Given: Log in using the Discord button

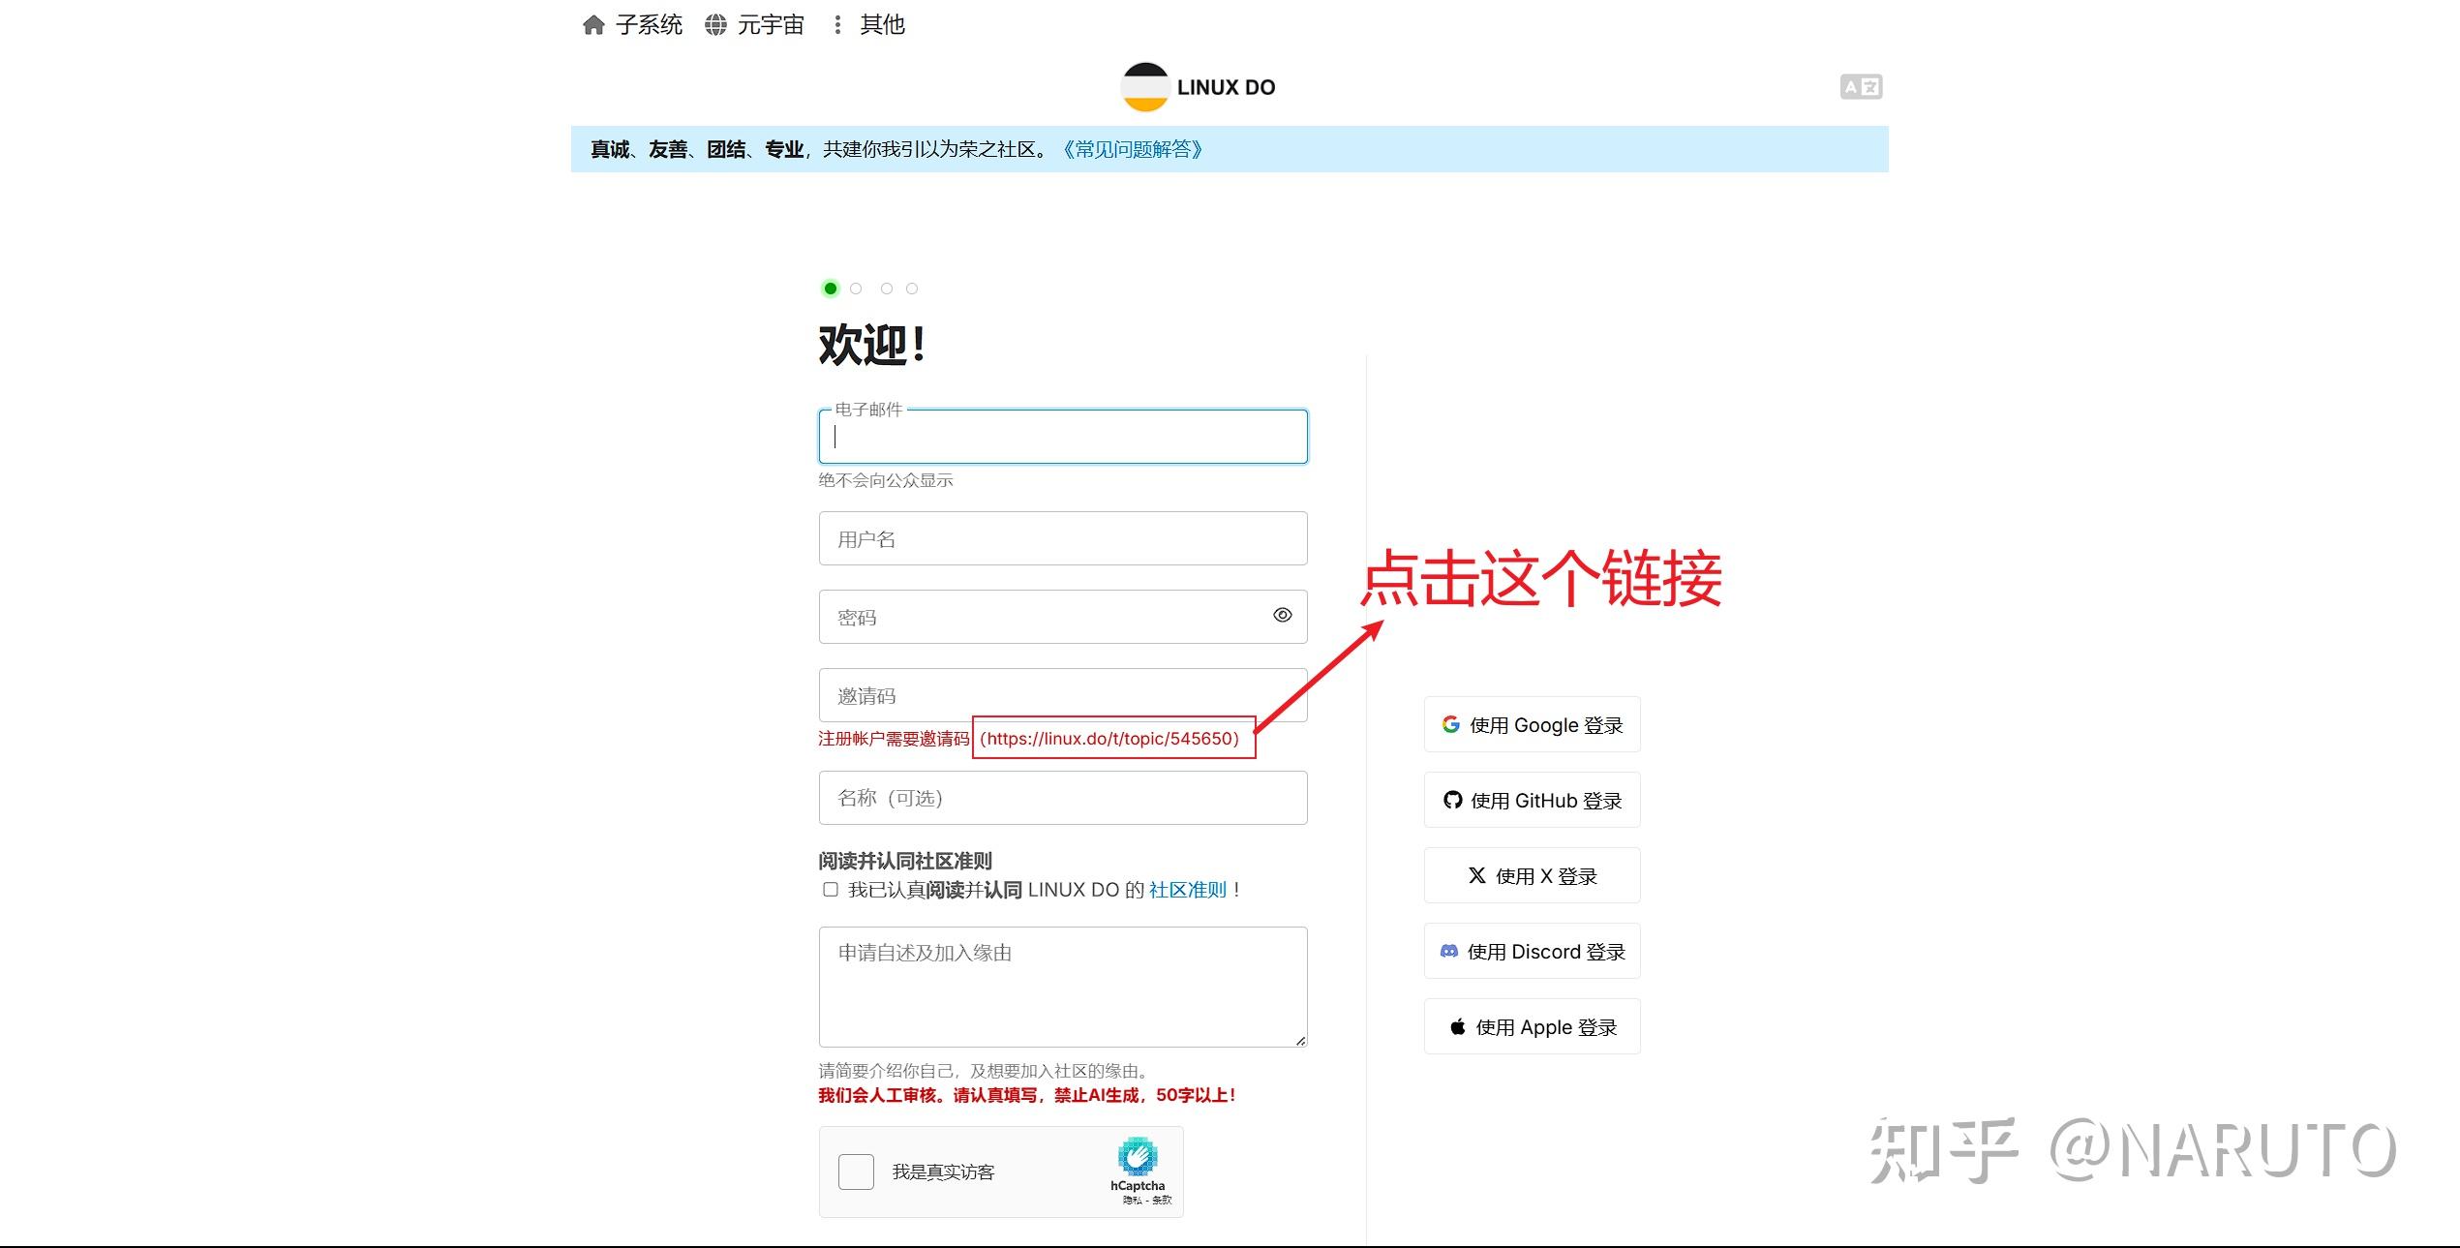Looking at the screenshot, I should (1532, 952).
